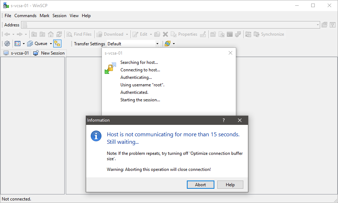Expand the Address dropdown arrow
Image resolution: width=338 pixels, height=203 pixels.
tap(318, 25)
